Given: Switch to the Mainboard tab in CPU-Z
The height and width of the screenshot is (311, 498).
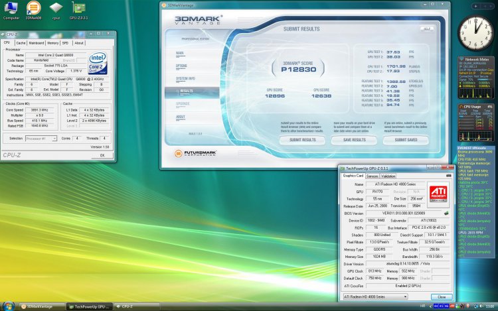Looking at the screenshot, I should tap(37, 43).
